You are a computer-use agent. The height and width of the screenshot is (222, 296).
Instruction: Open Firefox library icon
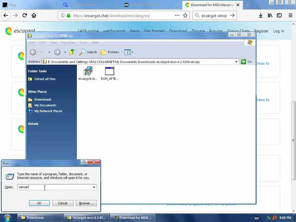[270, 16]
